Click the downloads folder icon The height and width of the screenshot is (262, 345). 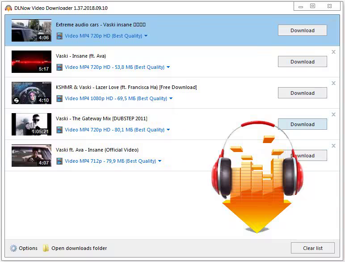[x=46, y=248]
